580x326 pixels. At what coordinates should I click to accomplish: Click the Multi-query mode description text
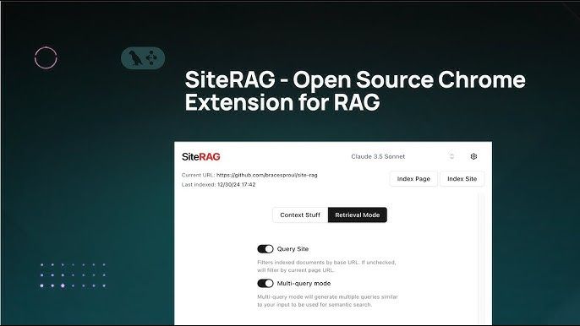[x=327, y=301]
